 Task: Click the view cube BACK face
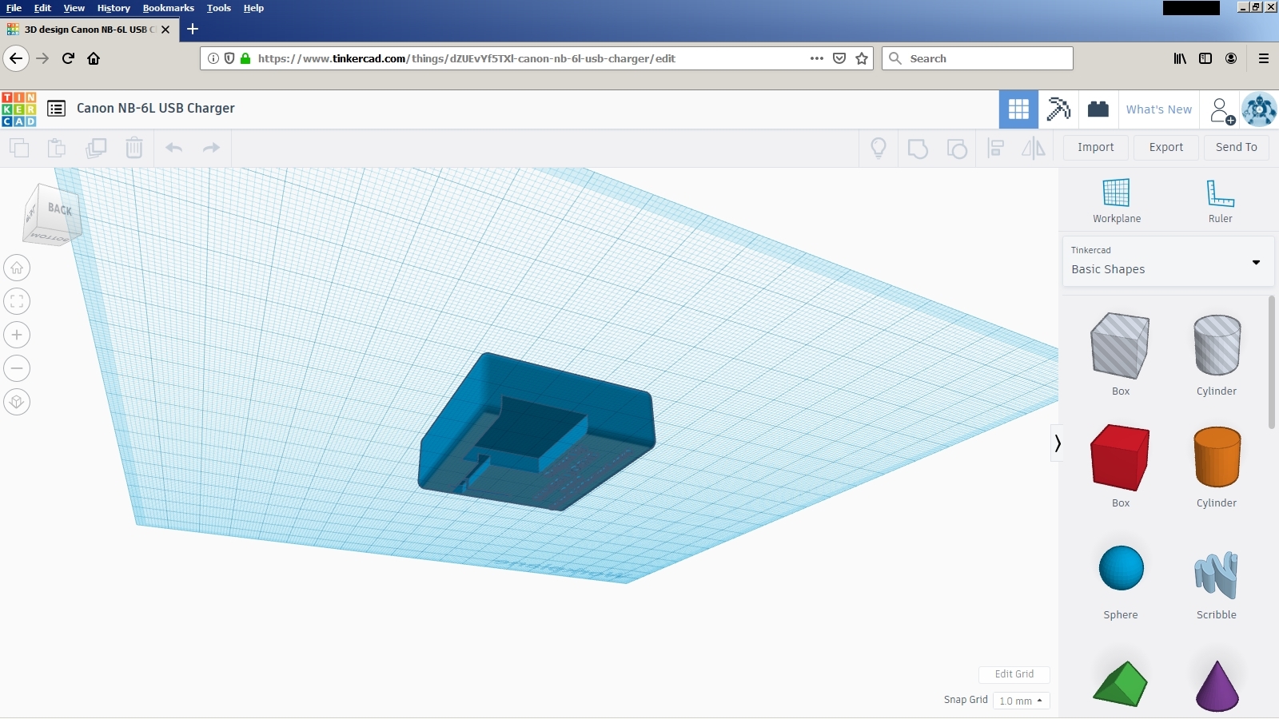point(59,209)
